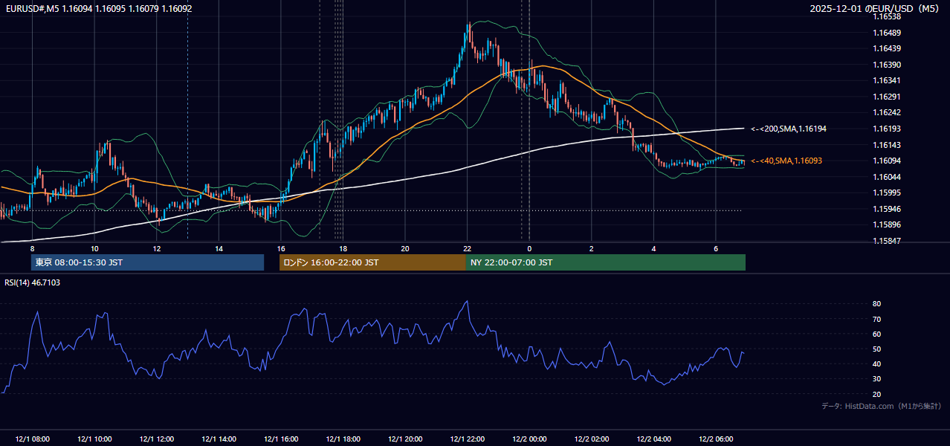950x446 pixels.
Task: Click price axis value 1.16291
Action: point(887,97)
